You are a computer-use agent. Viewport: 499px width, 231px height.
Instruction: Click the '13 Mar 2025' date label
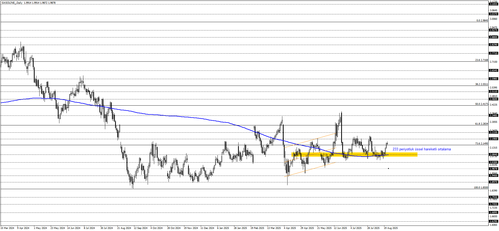pyautogui.click(x=274, y=228)
